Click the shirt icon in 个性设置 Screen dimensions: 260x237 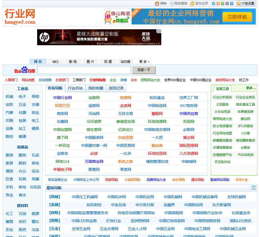239,3
